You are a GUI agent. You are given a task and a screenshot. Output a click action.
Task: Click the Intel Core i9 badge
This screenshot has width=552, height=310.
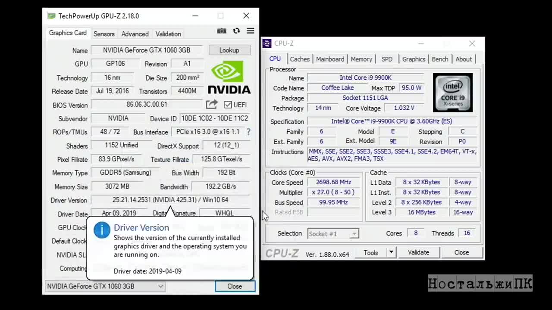tap(453, 92)
